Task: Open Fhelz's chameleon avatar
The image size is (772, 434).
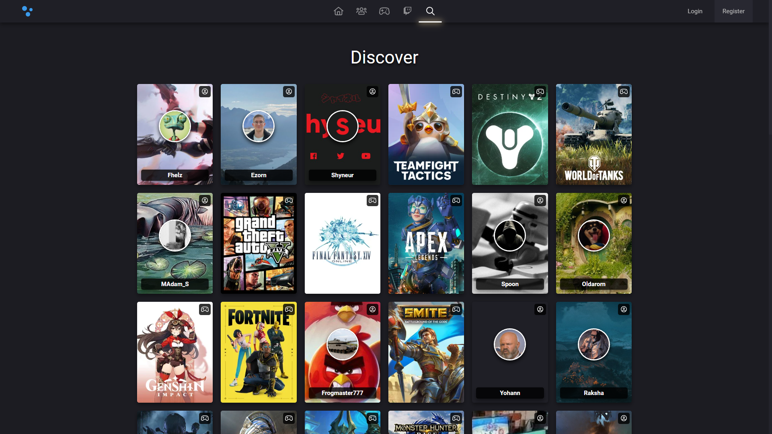Action: pos(175,126)
